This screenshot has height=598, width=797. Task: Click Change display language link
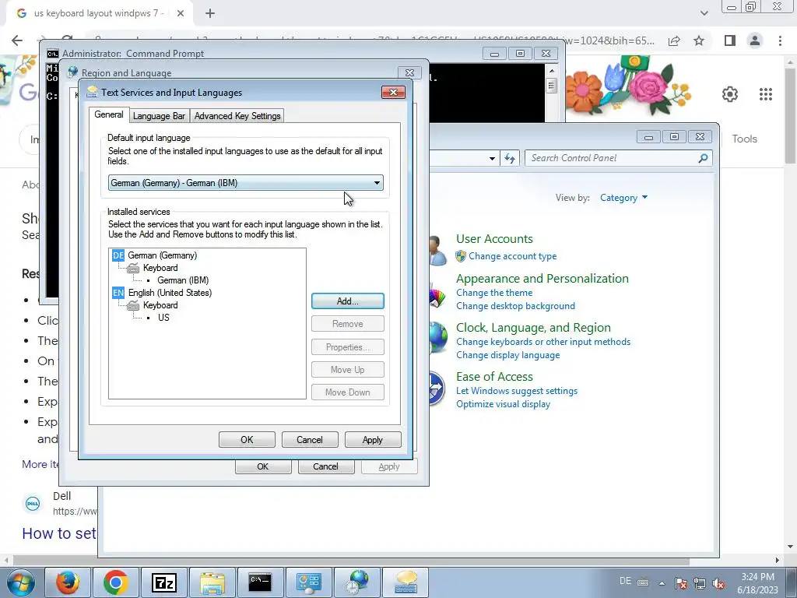click(x=507, y=355)
